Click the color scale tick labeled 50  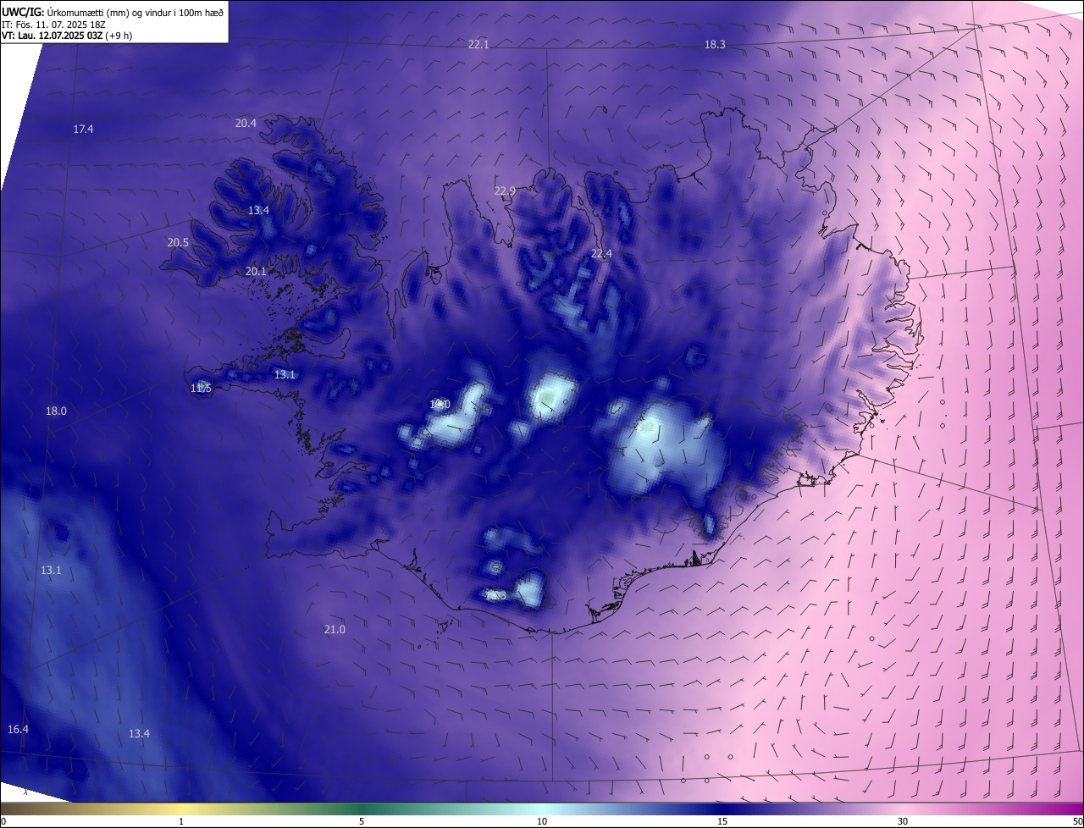click(1077, 821)
